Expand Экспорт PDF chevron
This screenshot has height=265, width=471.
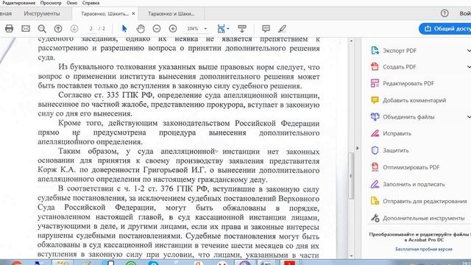coord(469,51)
